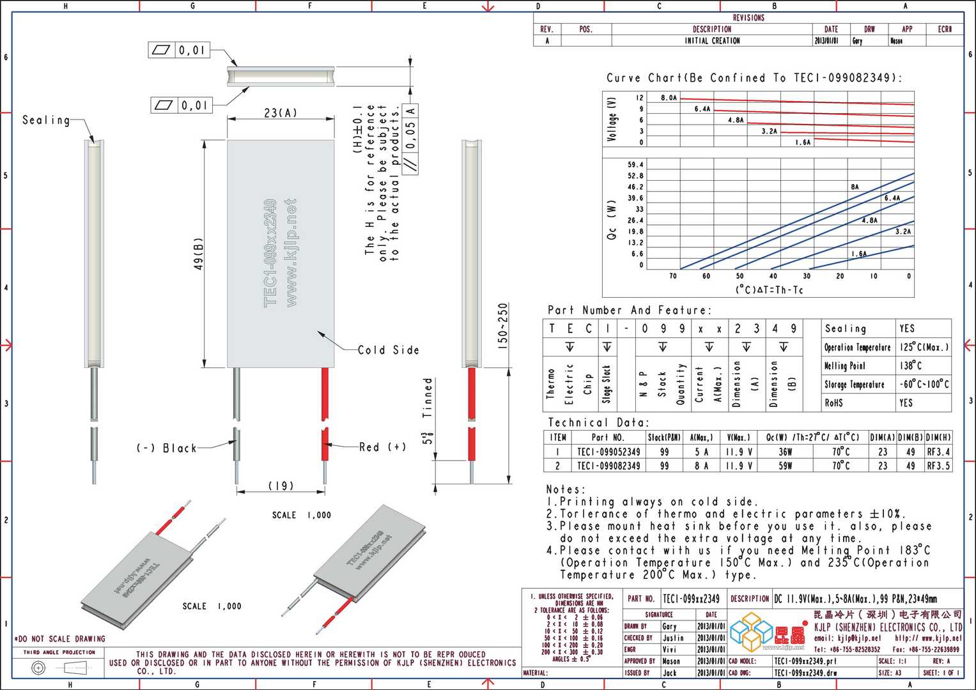This screenshot has width=976, height=690.
Task: Click the 'Part Number And Feature:' heading
Action: click(630, 310)
